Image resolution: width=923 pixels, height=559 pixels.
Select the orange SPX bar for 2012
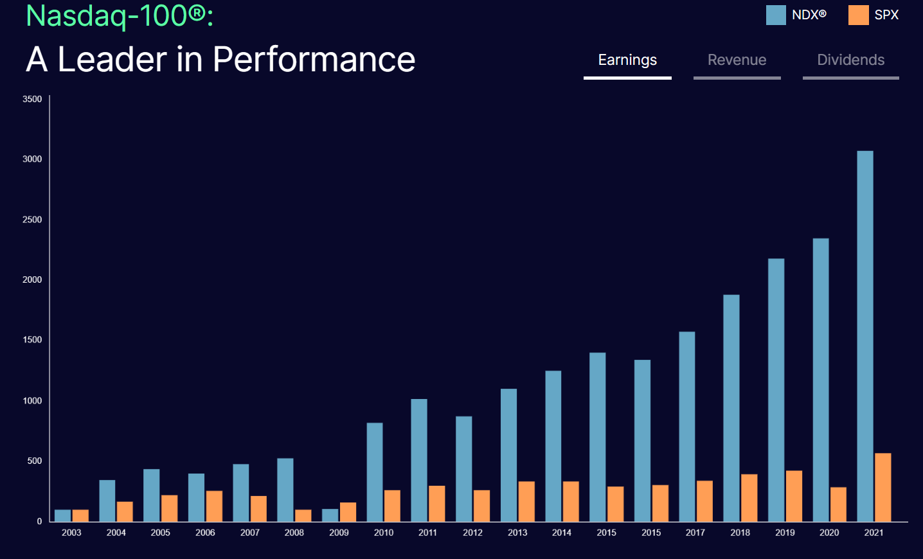[482, 506]
